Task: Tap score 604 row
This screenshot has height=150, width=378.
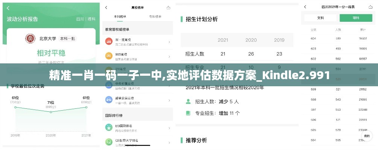Action: click(x=338, y=38)
